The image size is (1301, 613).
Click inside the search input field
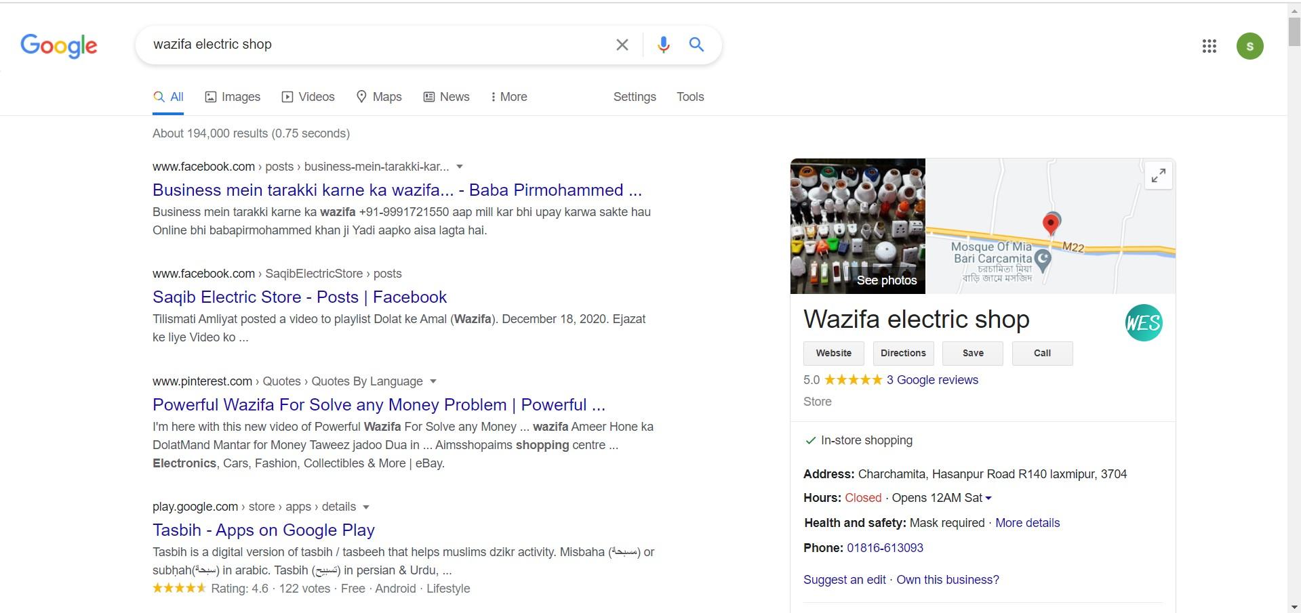373,45
